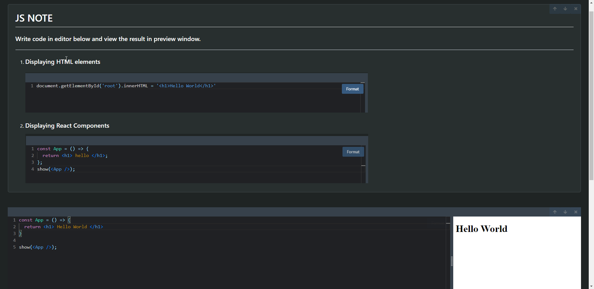594x289 pixels.
Task: Click line 5 show(<App />) in bottom editor
Action: click(38, 247)
